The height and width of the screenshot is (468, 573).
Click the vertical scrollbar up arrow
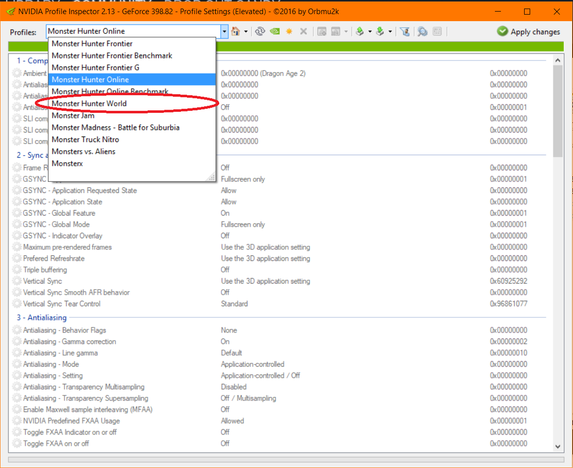click(x=558, y=60)
